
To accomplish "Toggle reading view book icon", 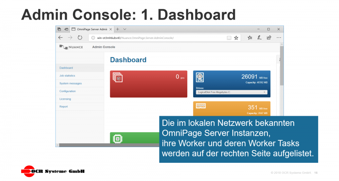I will [x=229, y=38].
